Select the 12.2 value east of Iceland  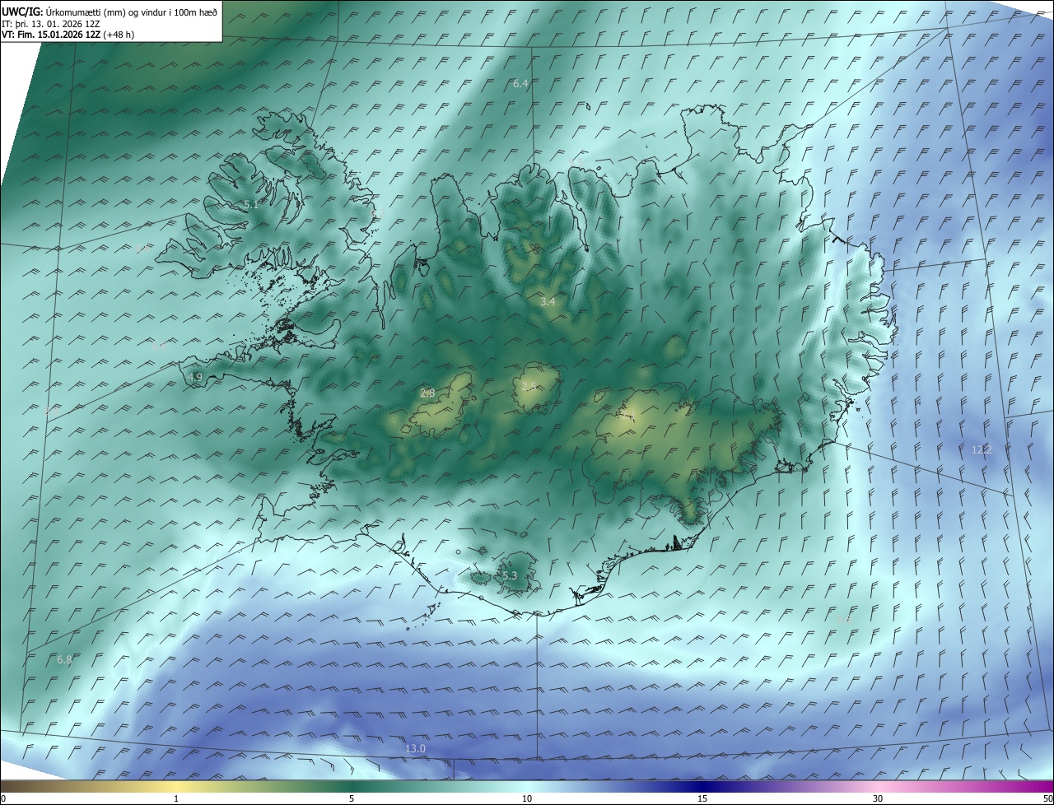(x=982, y=449)
